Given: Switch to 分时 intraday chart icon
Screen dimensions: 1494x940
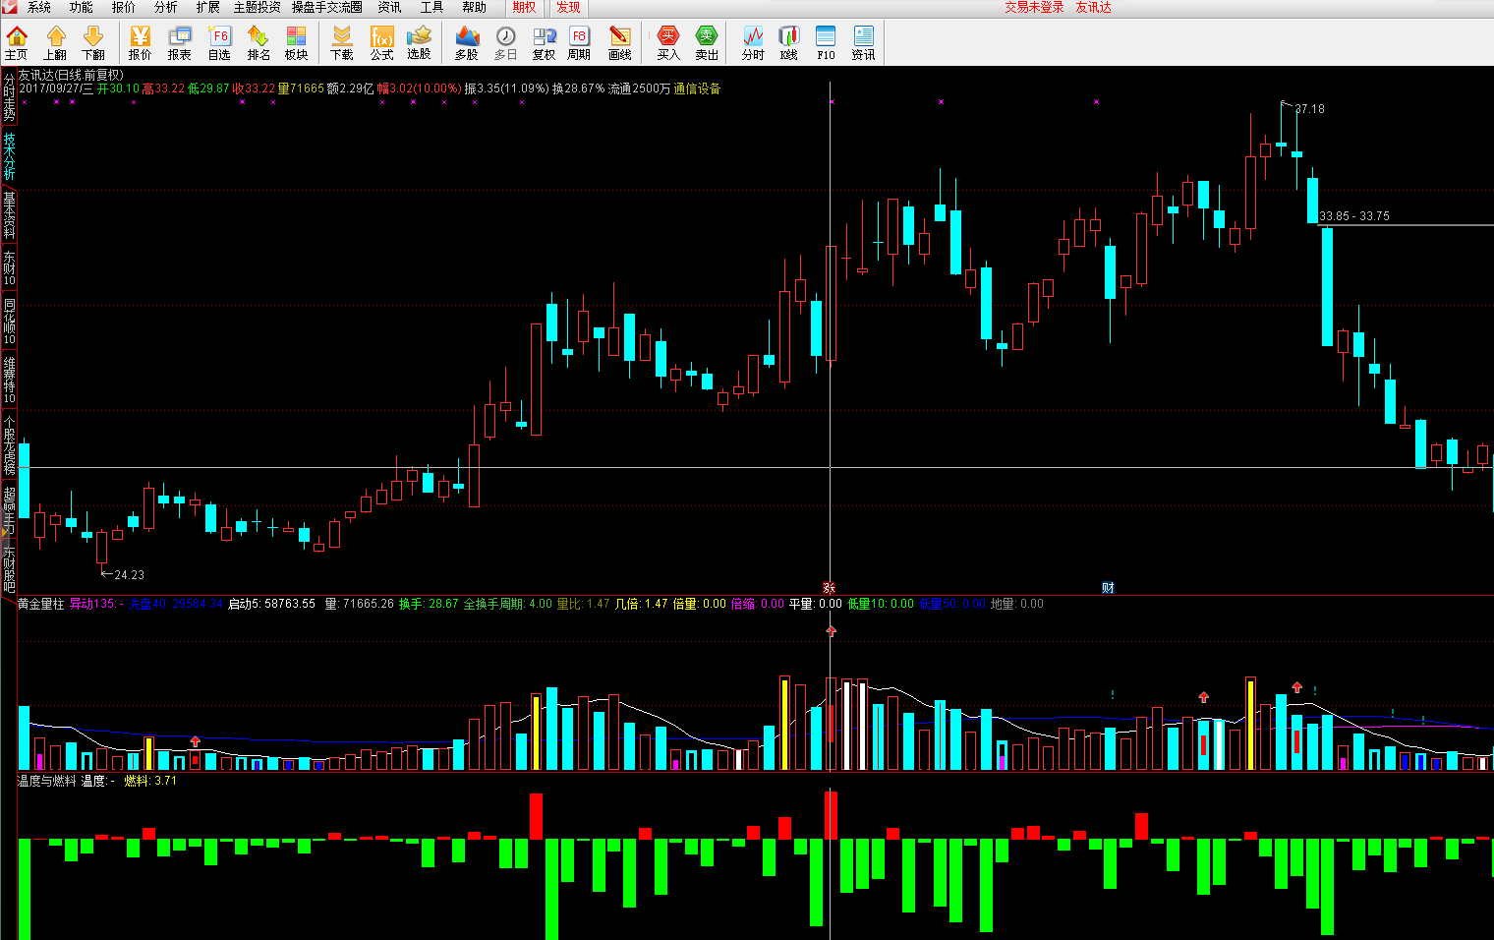Looking at the screenshot, I should (x=753, y=43).
